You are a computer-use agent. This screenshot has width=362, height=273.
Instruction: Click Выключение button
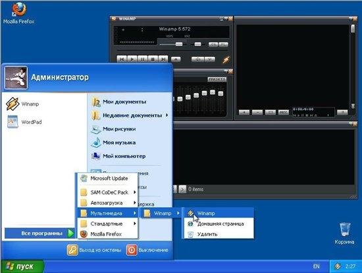pos(147,250)
